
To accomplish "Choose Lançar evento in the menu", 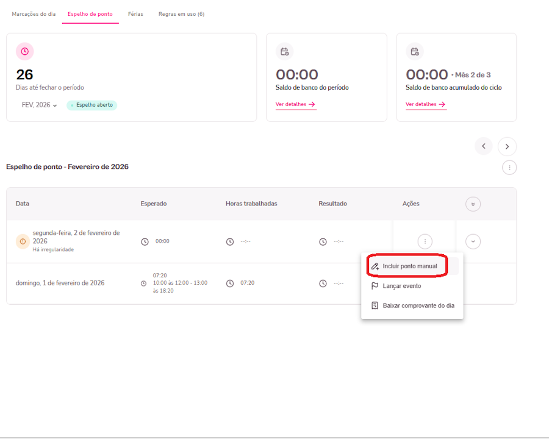I will pos(401,286).
